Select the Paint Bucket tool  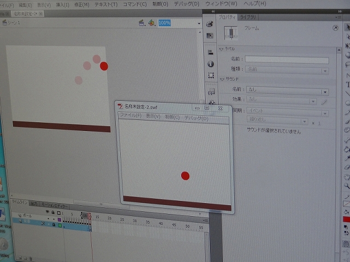[x=347, y=149]
